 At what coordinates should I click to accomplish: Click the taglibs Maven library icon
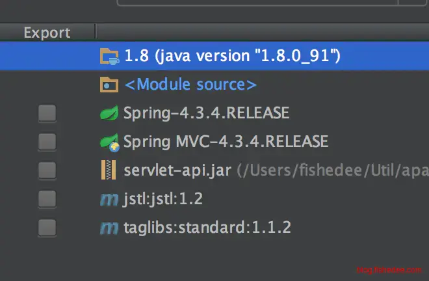(x=109, y=227)
